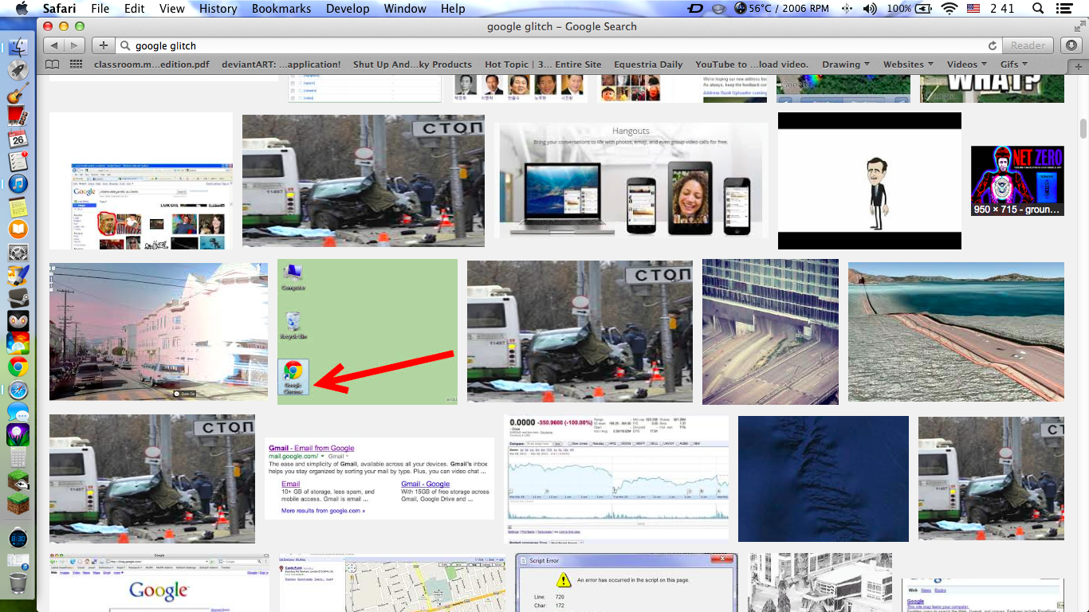This screenshot has width=1089, height=612.
Task: Open the Safari Downloads button
Action: pos(1071,45)
